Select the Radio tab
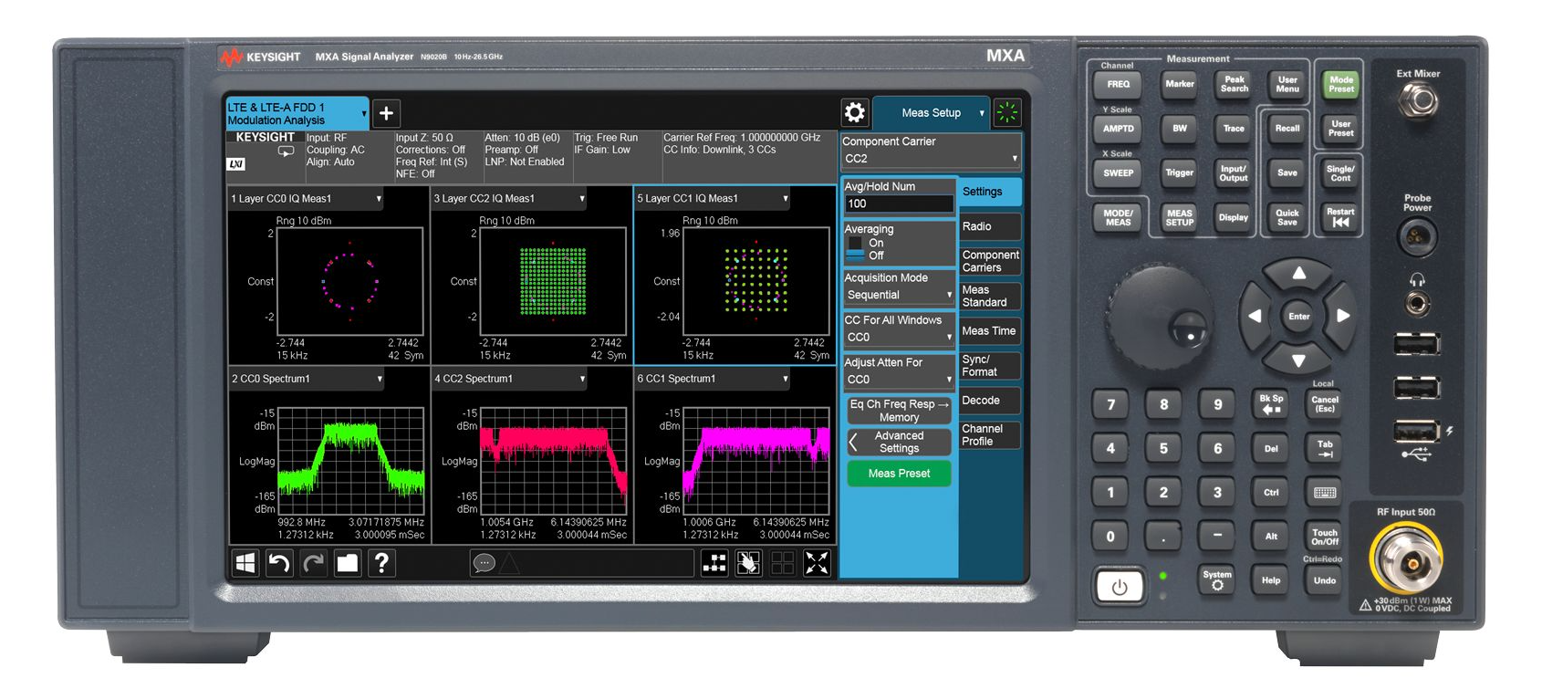1542x699 pixels. tap(990, 226)
